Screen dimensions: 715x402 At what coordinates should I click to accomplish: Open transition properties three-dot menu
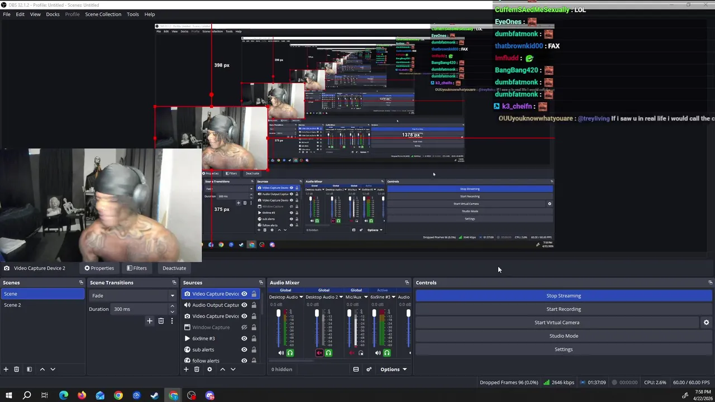point(171,321)
